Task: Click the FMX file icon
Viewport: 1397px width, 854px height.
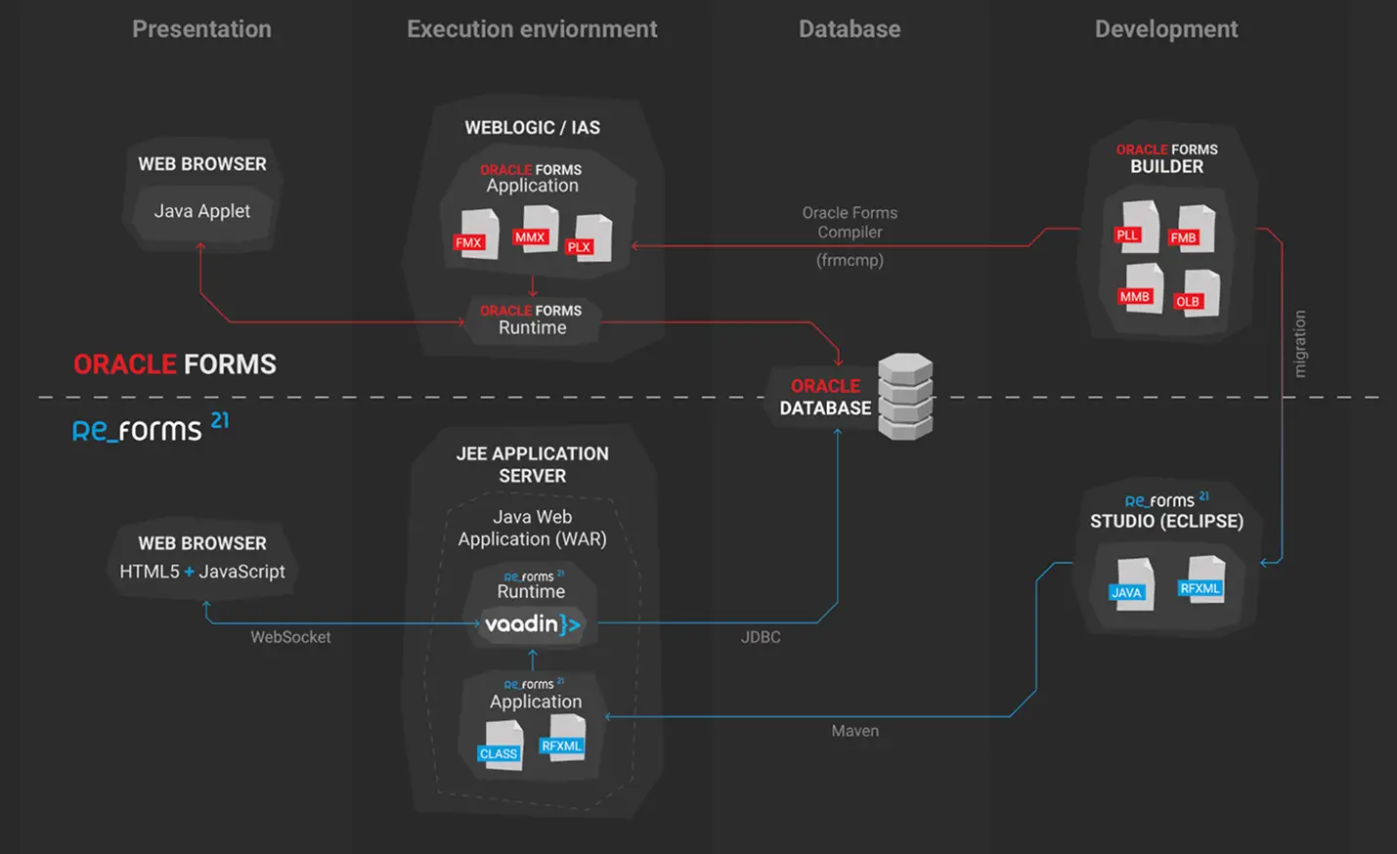Action: click(477, 235)
